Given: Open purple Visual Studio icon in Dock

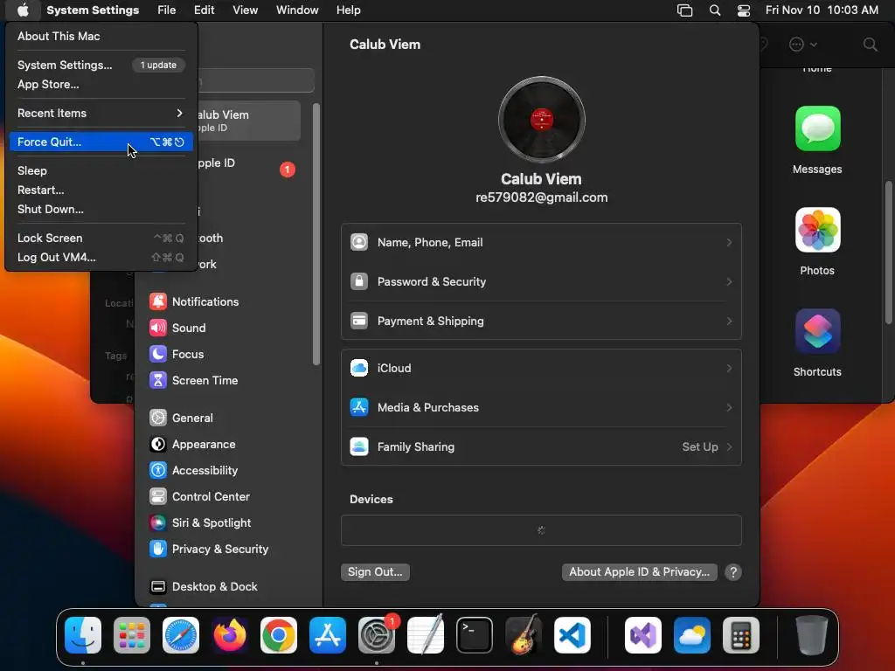Looking at the screenshot, I should tap(643, 634).
